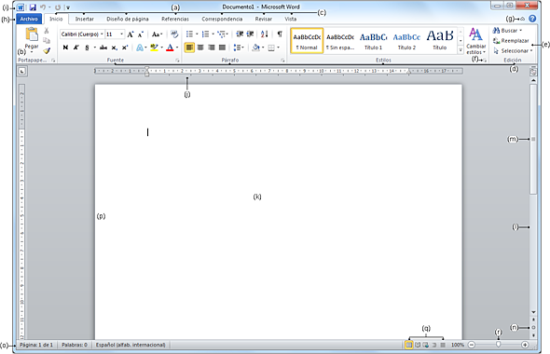Click the Cut scissors icon
Screen dimensions: 550x354
pos(47,31)
